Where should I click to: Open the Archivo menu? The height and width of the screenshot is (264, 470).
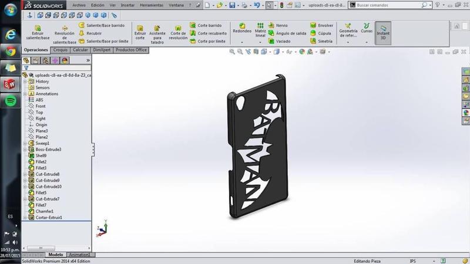click(x=79, y=5)
